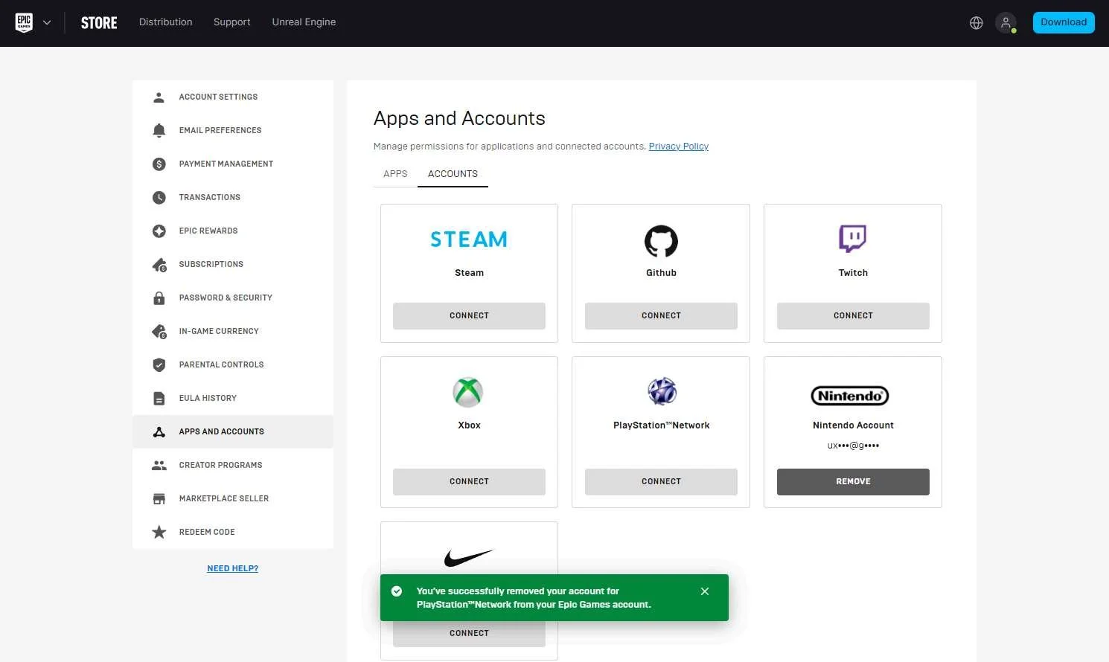Connect the Twitch account
The image size is (1109, 662).
(853, 316)
